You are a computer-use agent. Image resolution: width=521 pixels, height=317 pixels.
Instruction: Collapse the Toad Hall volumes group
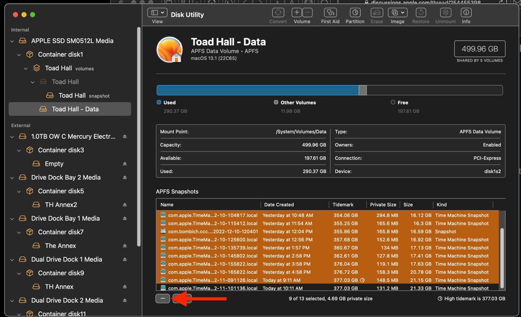(25, 68)
